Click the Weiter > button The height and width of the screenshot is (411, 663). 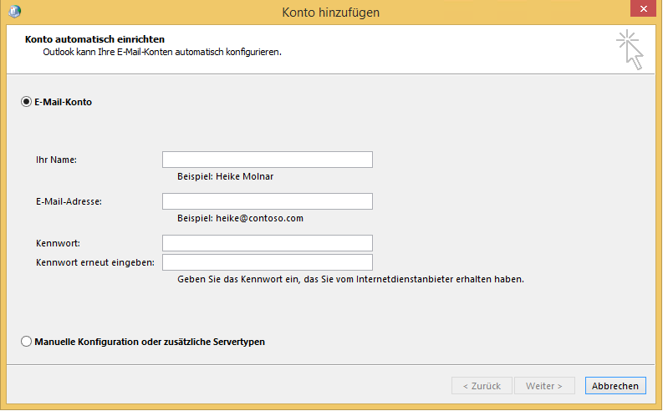544,386
